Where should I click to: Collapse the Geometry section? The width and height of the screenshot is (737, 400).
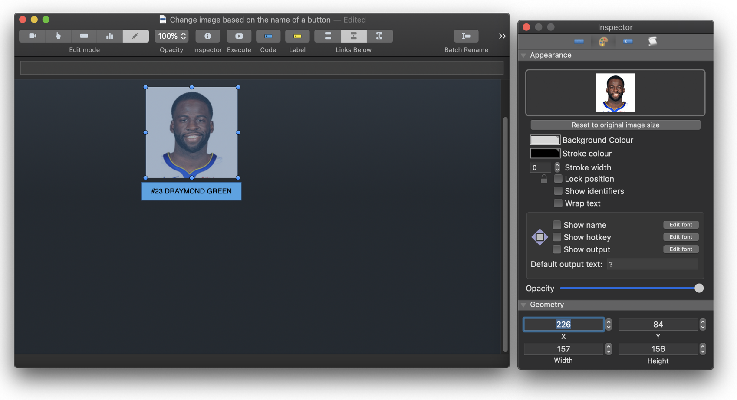click(x=523, y=305)
